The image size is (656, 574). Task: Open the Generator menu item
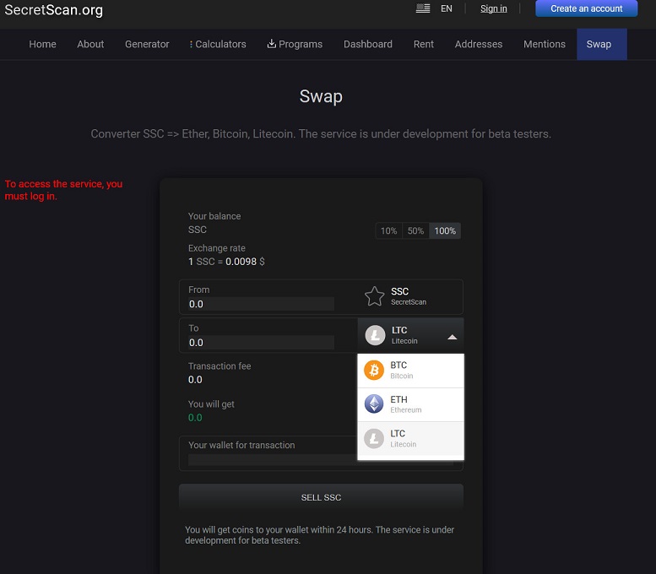pos(147,44)
